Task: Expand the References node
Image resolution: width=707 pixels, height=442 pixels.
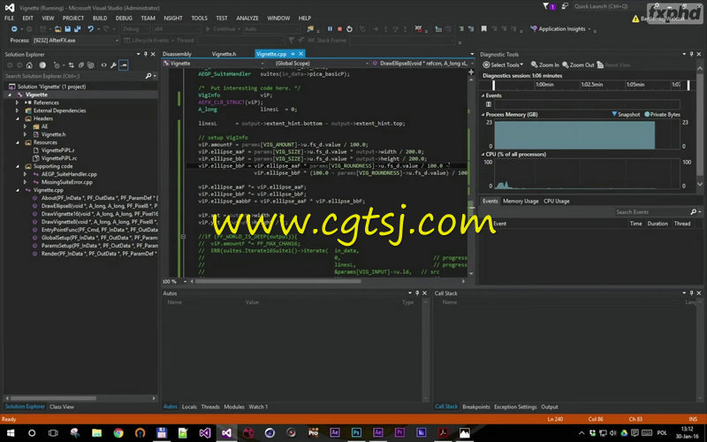Action: click(x=18, y=103)
